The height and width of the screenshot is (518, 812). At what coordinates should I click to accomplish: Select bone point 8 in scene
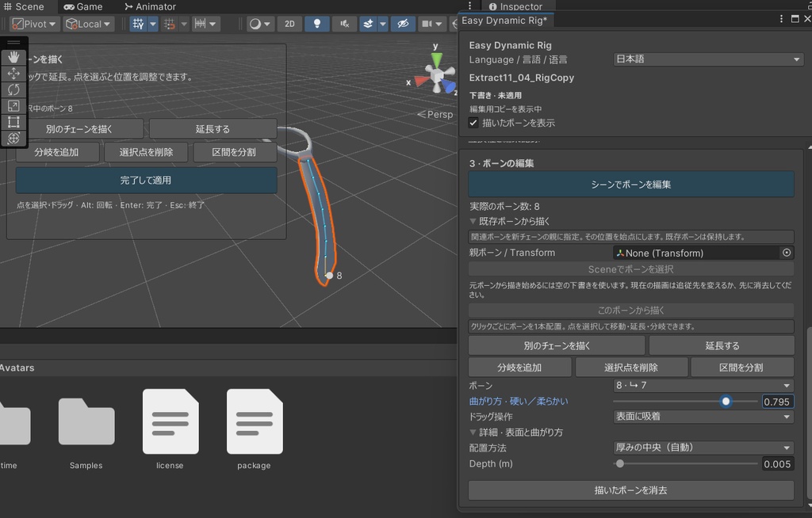click(329, 276)
